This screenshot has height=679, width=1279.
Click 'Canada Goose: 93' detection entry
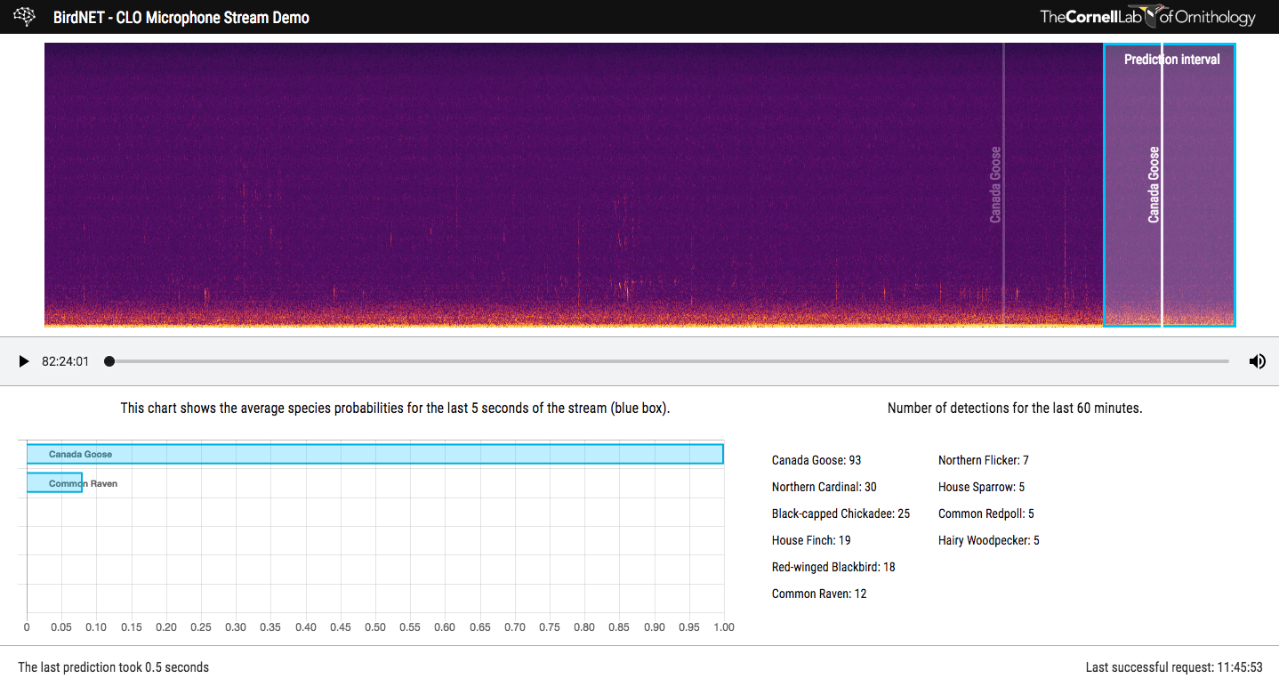(816, 460)
